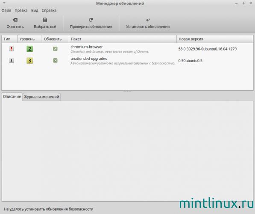Click red security type icon for chromium-browser

[11, 49]
